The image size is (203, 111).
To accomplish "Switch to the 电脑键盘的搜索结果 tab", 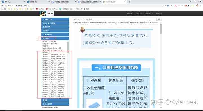I will tap(89, 2).
